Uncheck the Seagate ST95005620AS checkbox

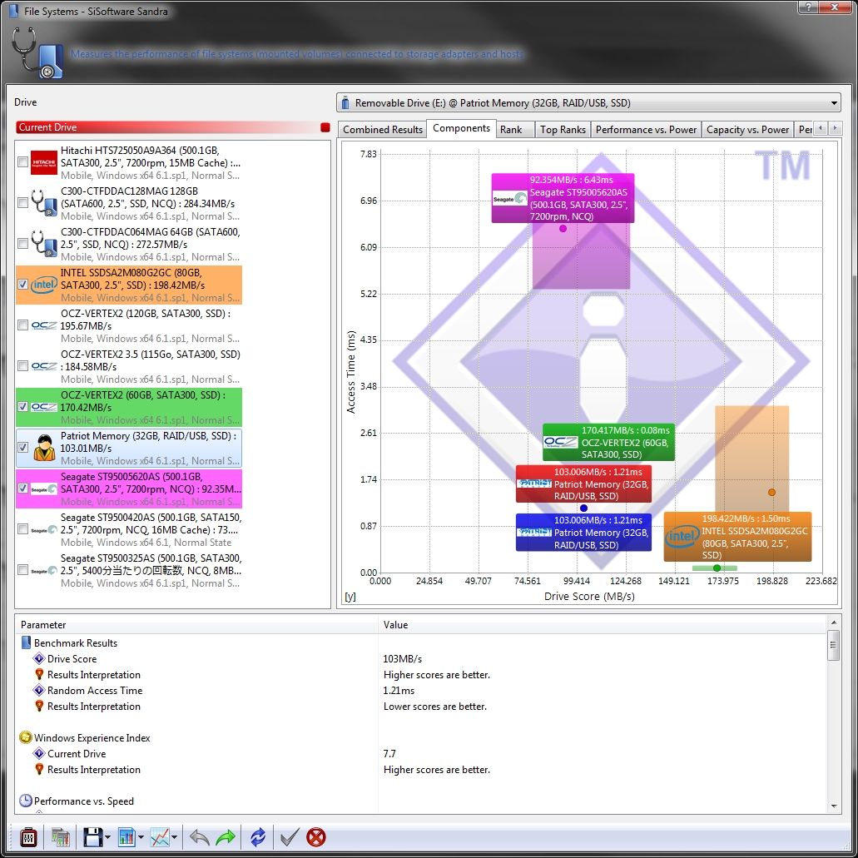(x=23, y=489)
